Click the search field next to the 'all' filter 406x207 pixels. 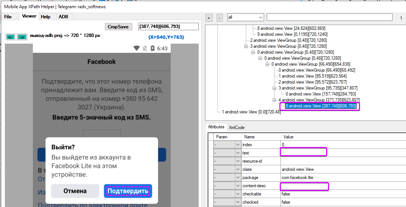pos(329,17)
